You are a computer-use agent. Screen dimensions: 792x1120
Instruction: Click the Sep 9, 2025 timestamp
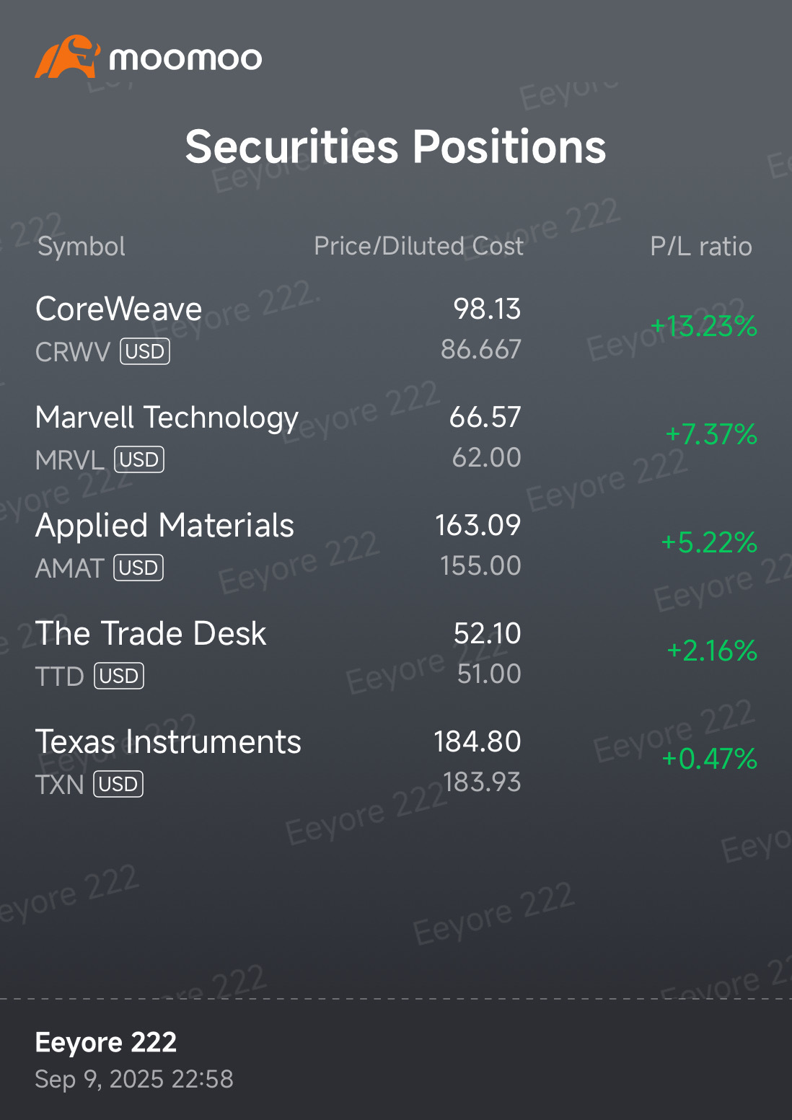click(x=134, y=1079)
